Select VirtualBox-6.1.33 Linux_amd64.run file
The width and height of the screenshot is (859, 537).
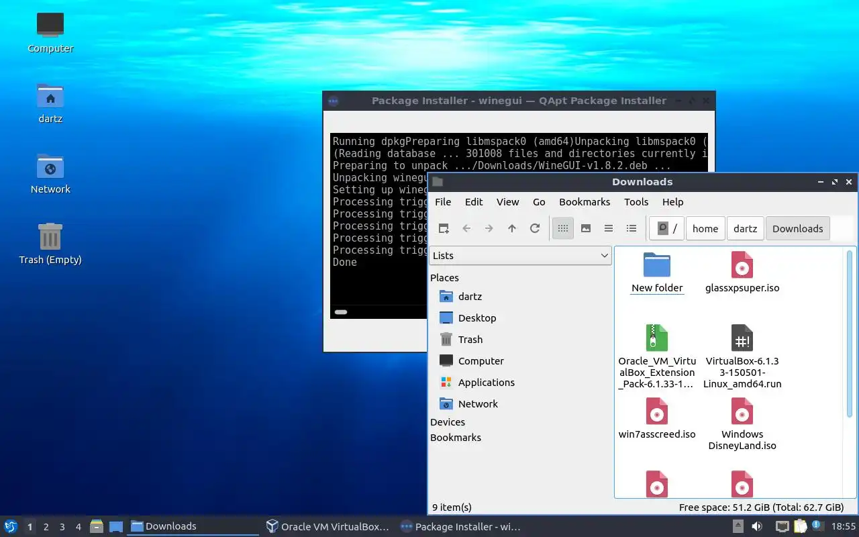(x=742, y=356)
